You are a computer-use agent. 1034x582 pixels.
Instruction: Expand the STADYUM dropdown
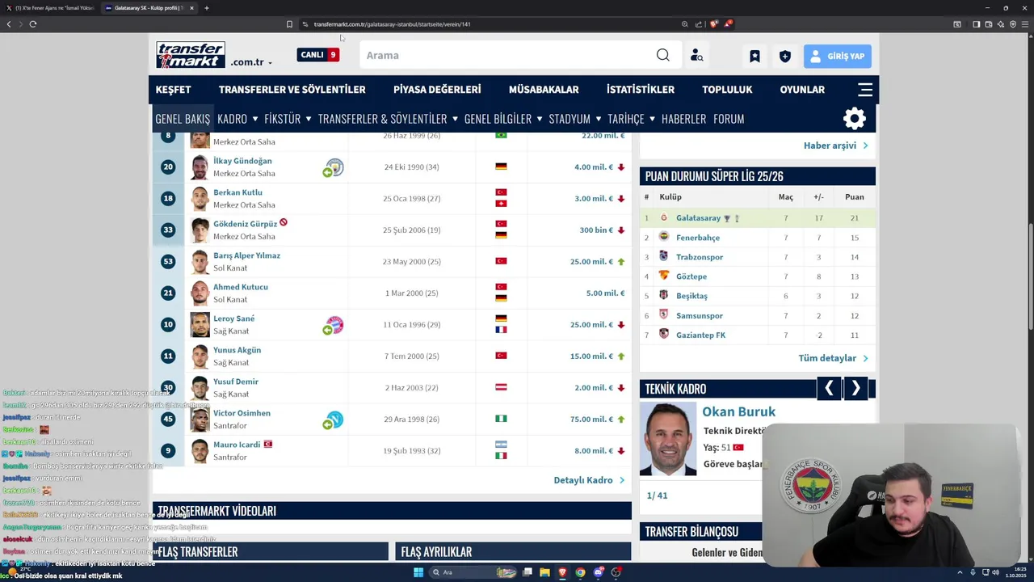[x=598, y=119]
